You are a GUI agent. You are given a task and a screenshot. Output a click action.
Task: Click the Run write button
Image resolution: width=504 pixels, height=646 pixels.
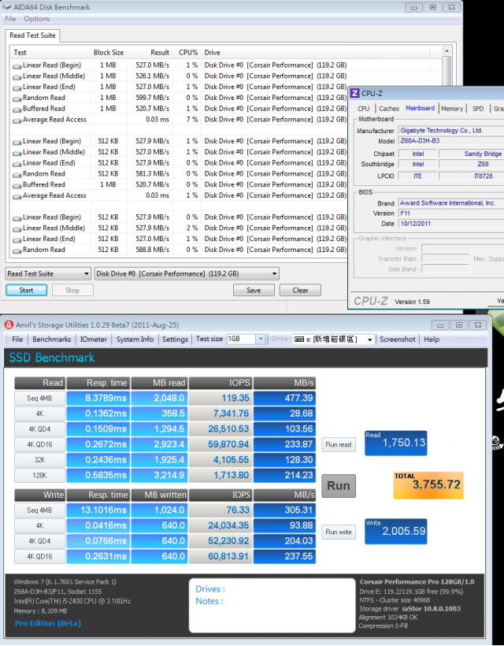click(x=339, y=533)
